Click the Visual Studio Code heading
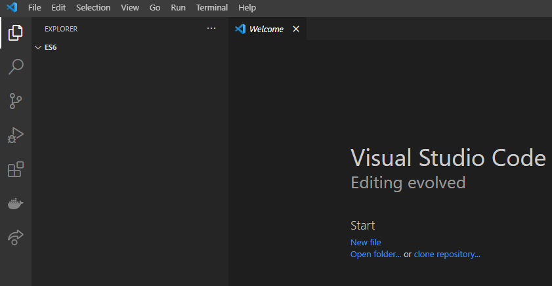This screenshot has width=552, height=286. 448,157
